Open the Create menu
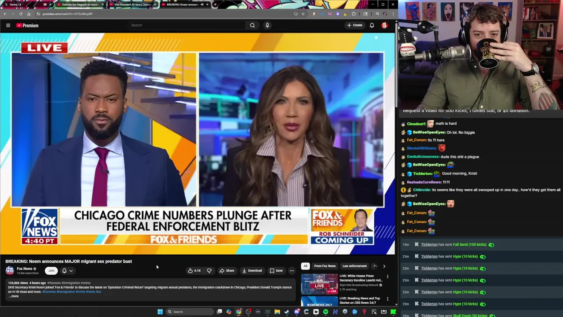The width and height of the screenshot is (563, 317). point(355,25)
